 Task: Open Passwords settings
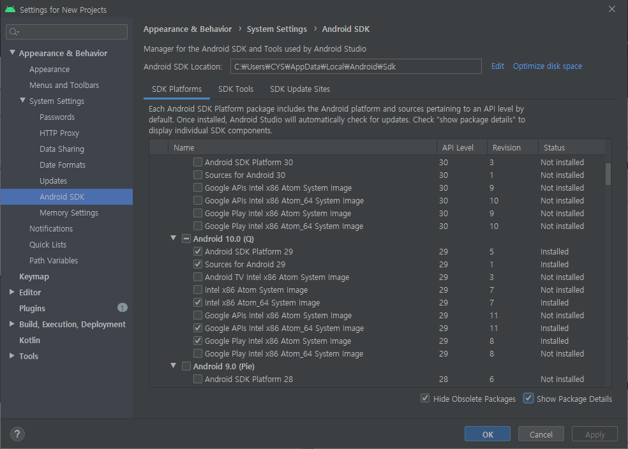pos(57,117)
